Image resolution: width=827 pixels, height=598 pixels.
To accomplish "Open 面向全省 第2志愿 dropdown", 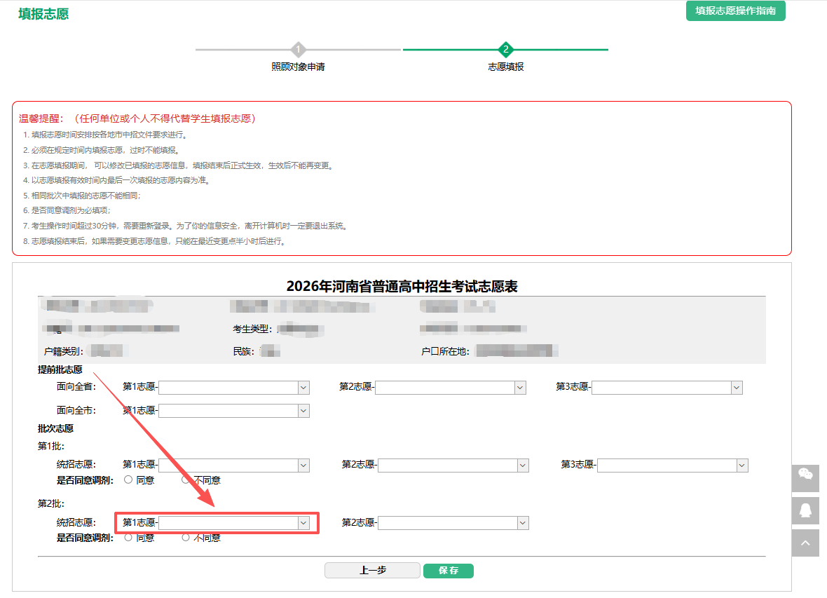I will [x=451, y=388].
